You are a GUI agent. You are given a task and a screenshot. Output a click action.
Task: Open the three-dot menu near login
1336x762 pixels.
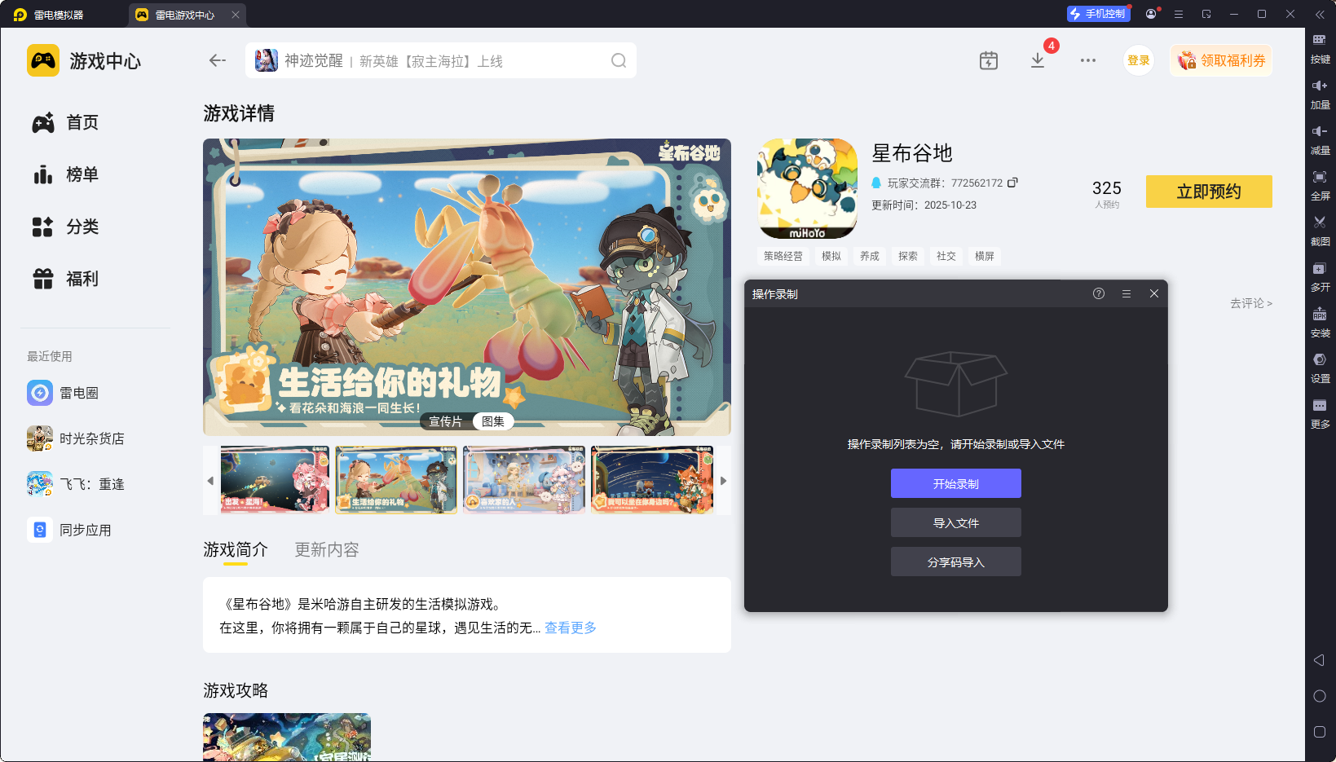coord(1087,59)
